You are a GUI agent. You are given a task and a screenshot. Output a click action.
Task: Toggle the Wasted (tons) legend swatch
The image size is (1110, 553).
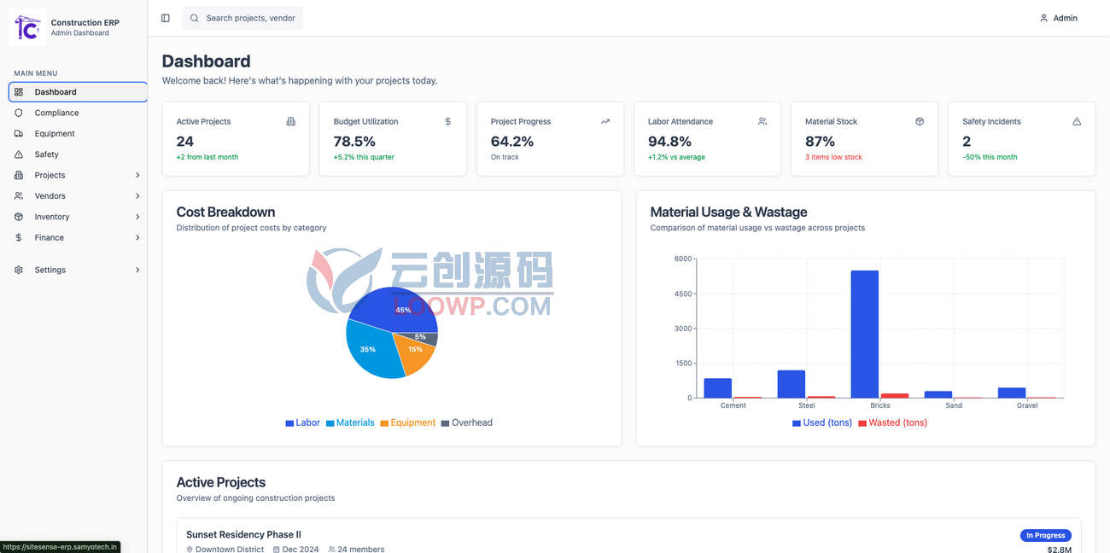862,423
